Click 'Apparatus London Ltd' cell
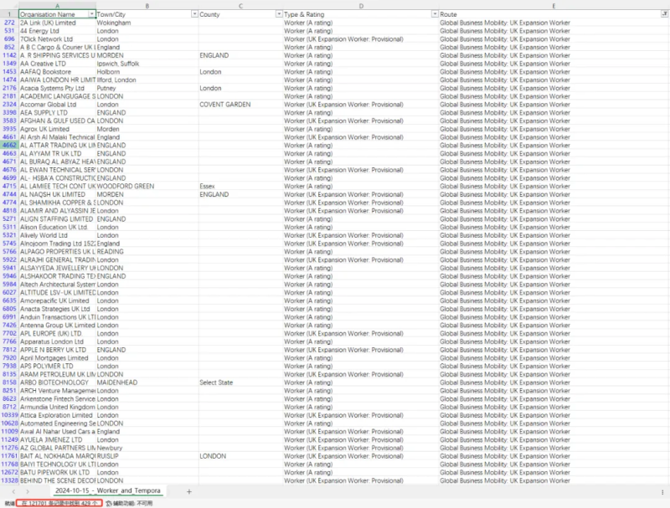Screen dimensions: 670x508 (x=57, y=341)
